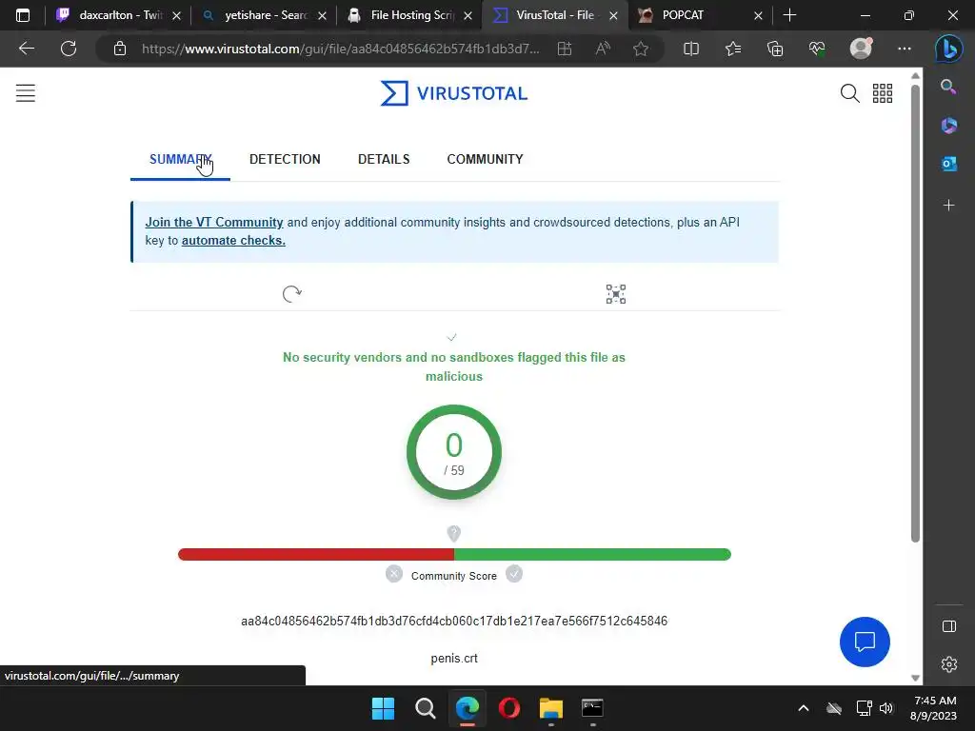975x731 pixels.
Task: Refresh the page in Edge
Action: pyautogui.click(x=69, y=49)
